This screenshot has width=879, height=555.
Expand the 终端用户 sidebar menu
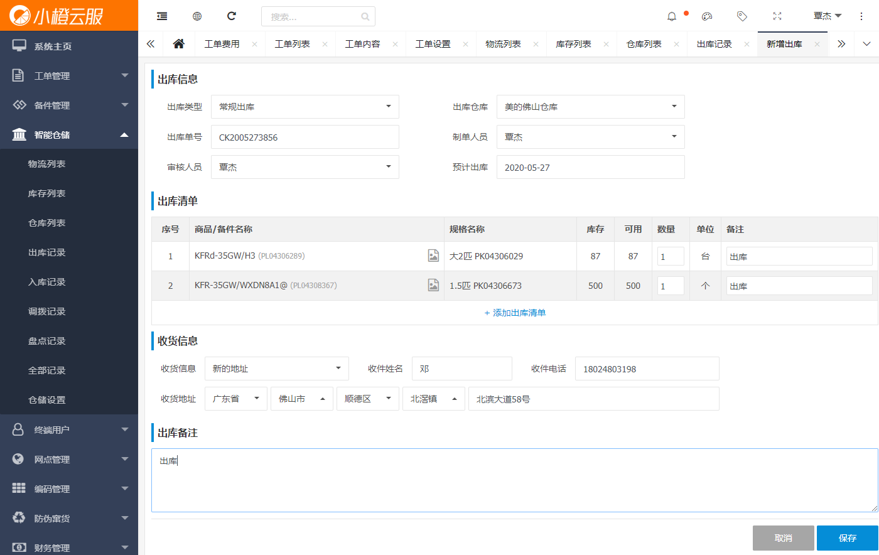pos(69,429)
